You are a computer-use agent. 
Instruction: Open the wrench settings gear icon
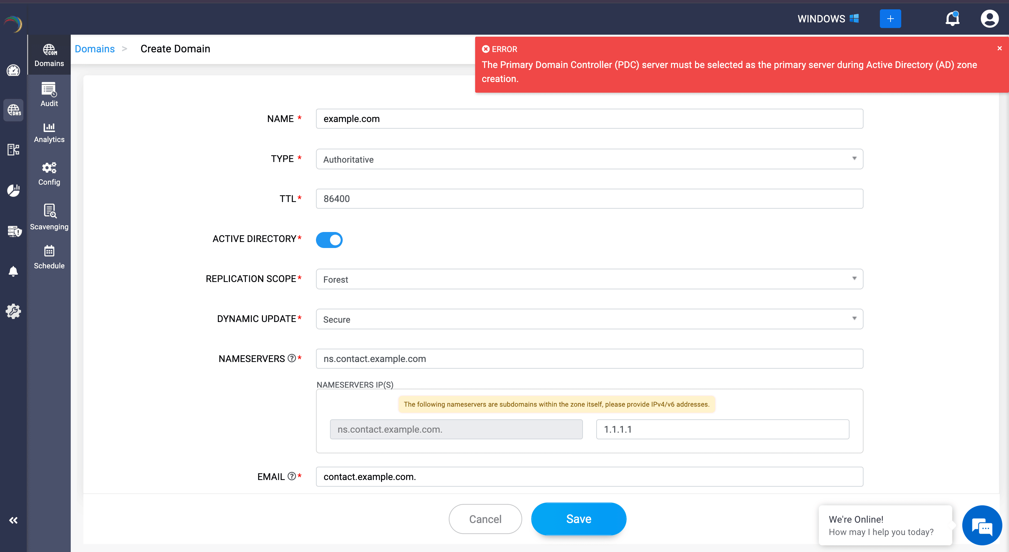point(13,311)
